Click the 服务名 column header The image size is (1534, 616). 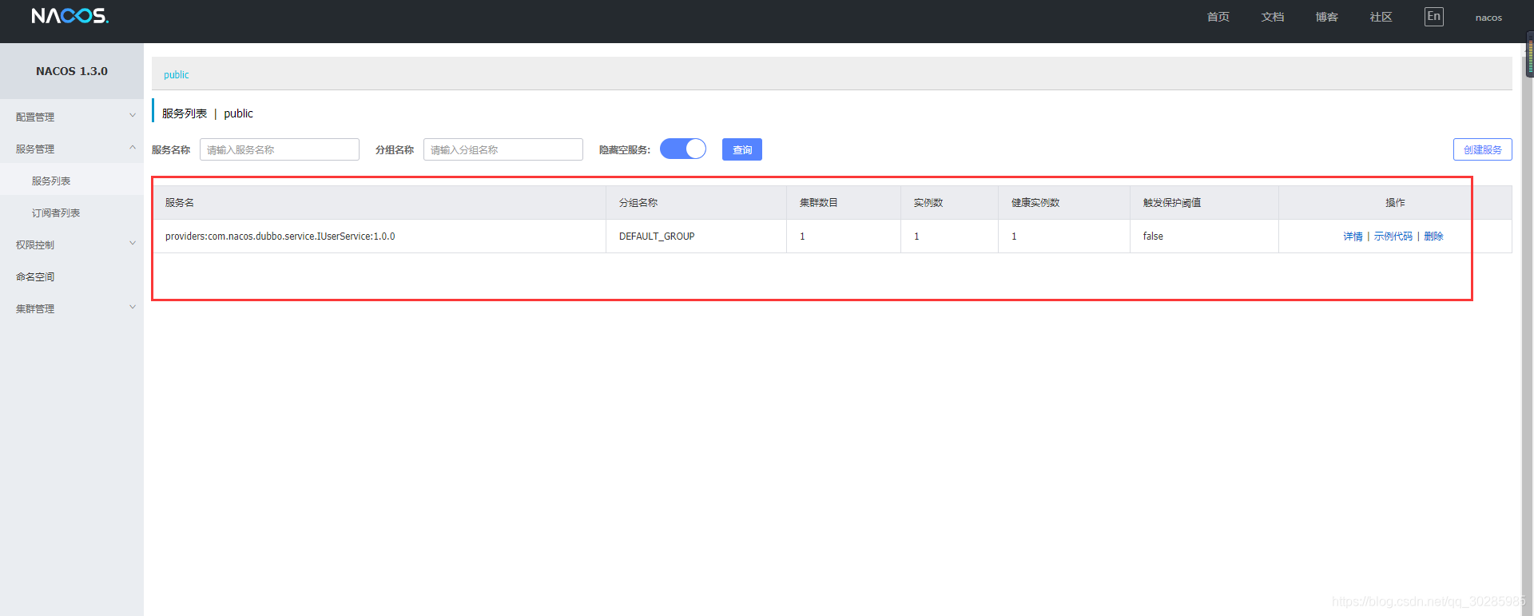tap(380, 203)
